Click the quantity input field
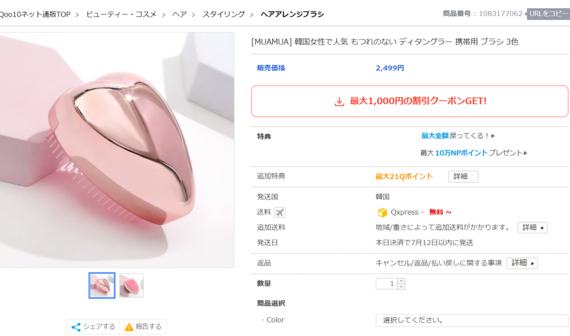 [x=387, y=284]
